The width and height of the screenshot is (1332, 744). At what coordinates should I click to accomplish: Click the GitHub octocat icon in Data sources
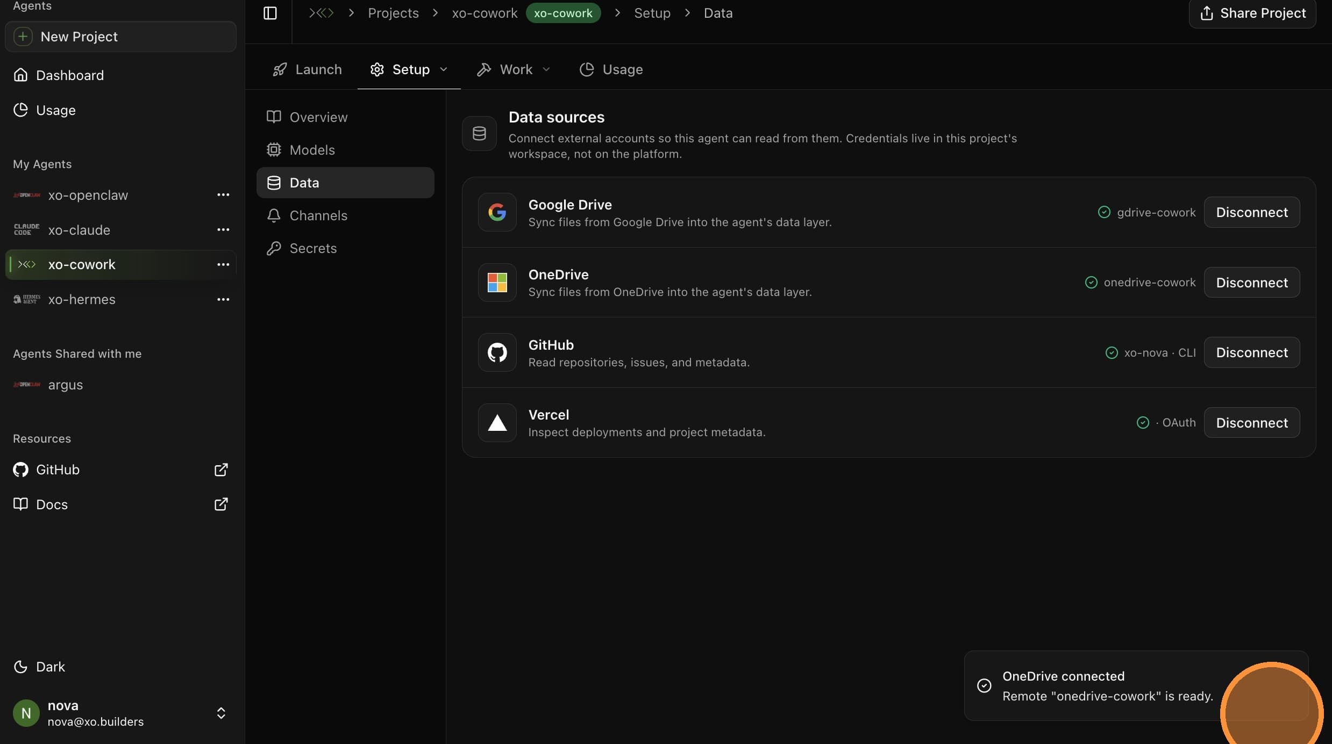pos(497,352)
